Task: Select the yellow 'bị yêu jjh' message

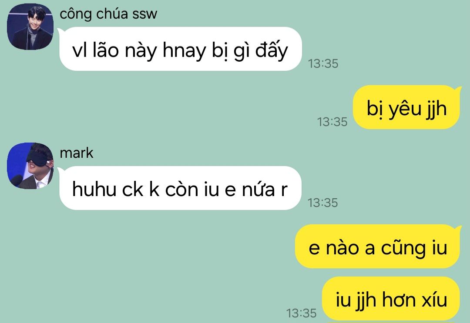Action: [406, 107]
